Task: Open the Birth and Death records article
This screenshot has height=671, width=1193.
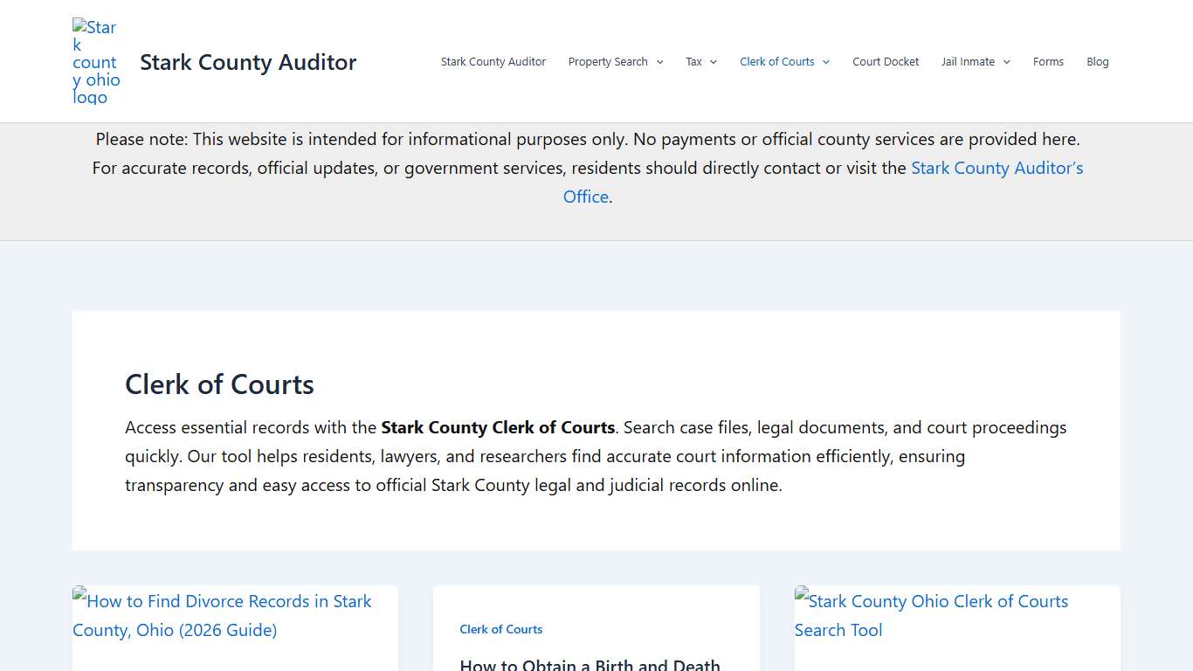Action: pyautogui.click(x=590, y=664)
